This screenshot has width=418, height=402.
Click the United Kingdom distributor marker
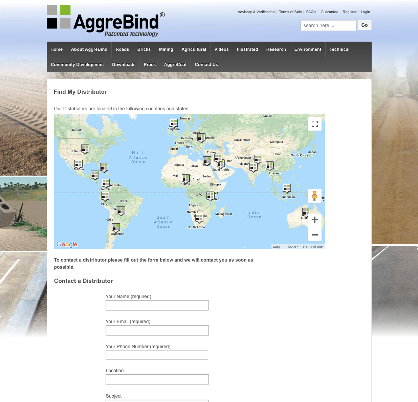[174, 124]
